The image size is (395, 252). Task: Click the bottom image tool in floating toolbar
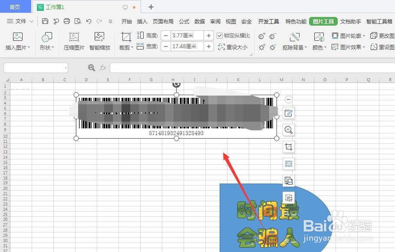coord(289,198)
